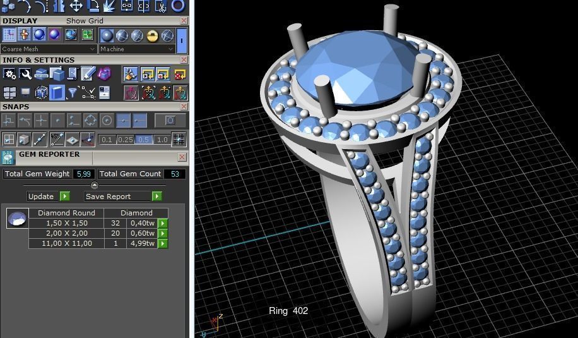Click the notepad with pencil icon
578x338 pixels.
click(x=88, y=74)
